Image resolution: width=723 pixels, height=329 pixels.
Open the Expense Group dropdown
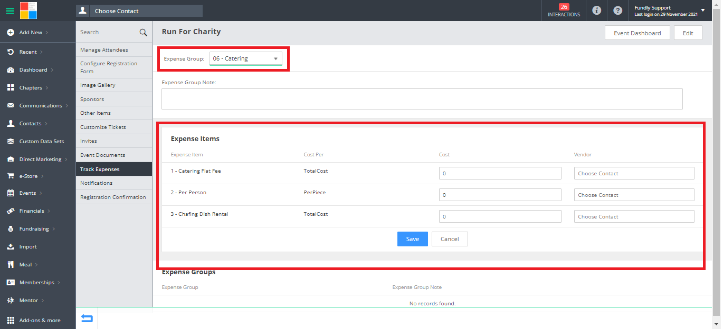click(x=246, y=58)
